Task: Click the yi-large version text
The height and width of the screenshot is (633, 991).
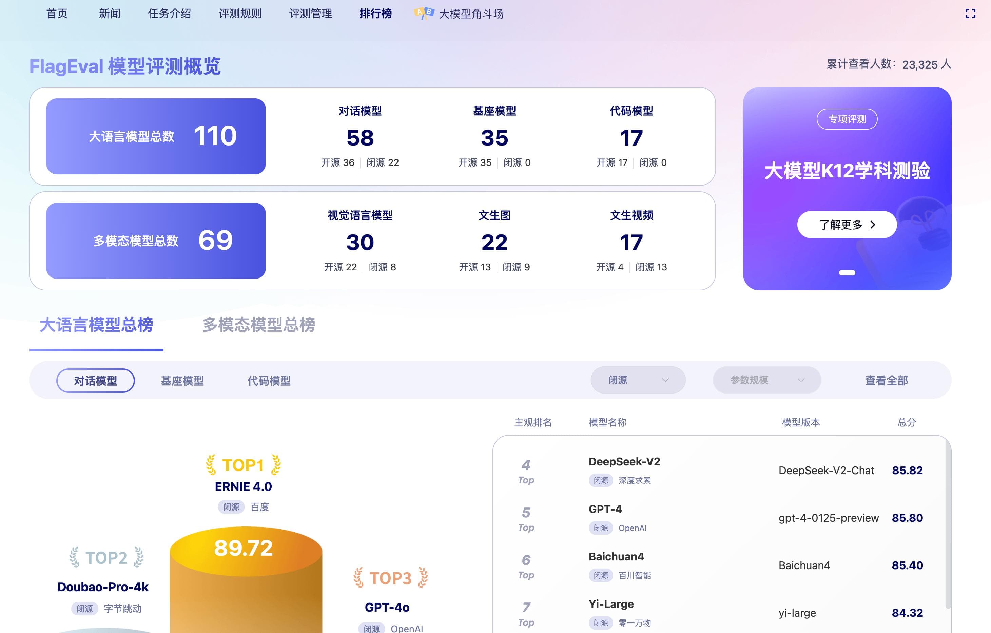Action: (x=797, y=613)
